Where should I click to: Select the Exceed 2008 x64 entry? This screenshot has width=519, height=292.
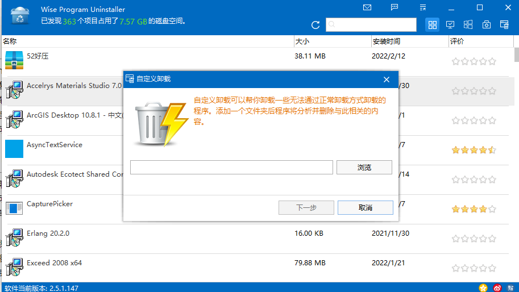pos(54,263)
